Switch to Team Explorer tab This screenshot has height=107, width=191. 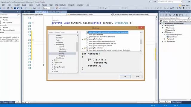(176, 102)
